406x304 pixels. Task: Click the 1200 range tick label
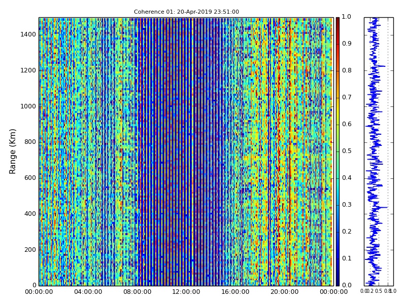(28, 70)
